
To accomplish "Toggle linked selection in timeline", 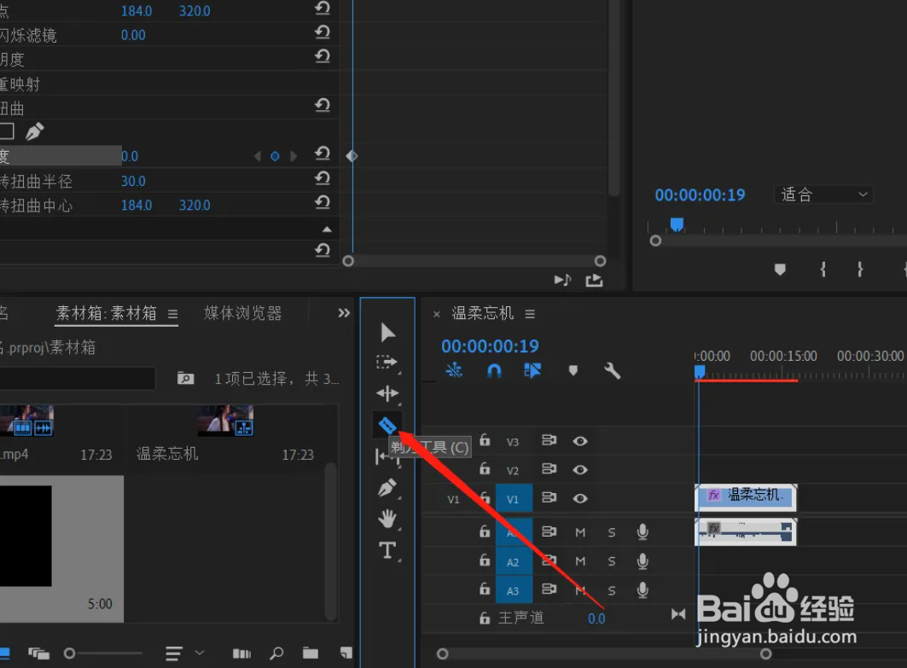I will point(532,370).
